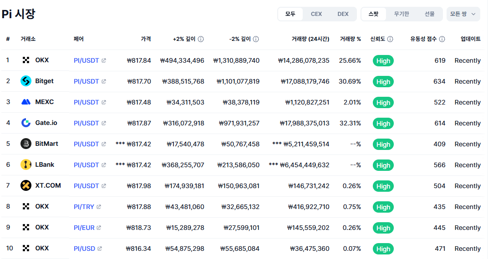Viewport: 488px width, 259px height.
Task: Click the XT.COM exchange logo
Action: [26, 185]
